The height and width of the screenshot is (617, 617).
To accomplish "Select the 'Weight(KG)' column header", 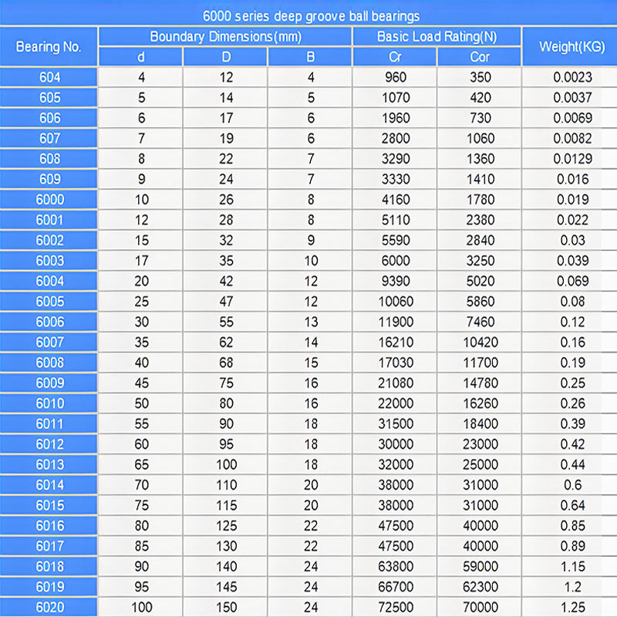I will 571,47.
